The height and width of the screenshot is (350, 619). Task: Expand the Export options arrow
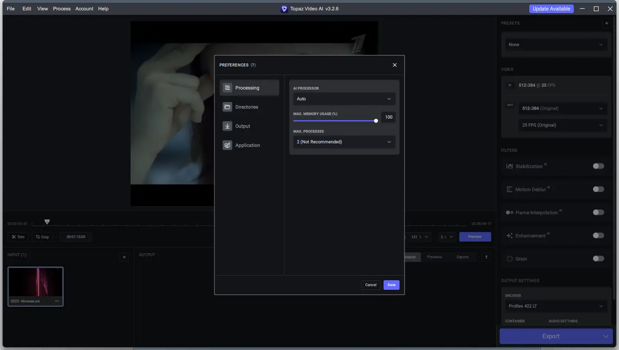(x=606, y=336)
